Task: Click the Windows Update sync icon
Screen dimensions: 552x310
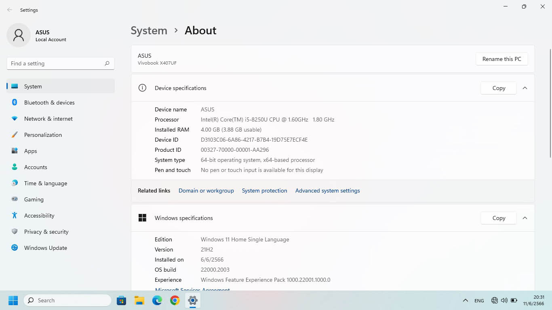Action: [x=15, y=248]
